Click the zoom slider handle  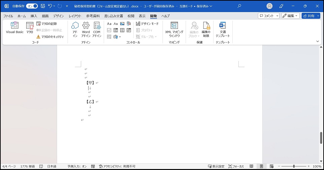[294, 166]
